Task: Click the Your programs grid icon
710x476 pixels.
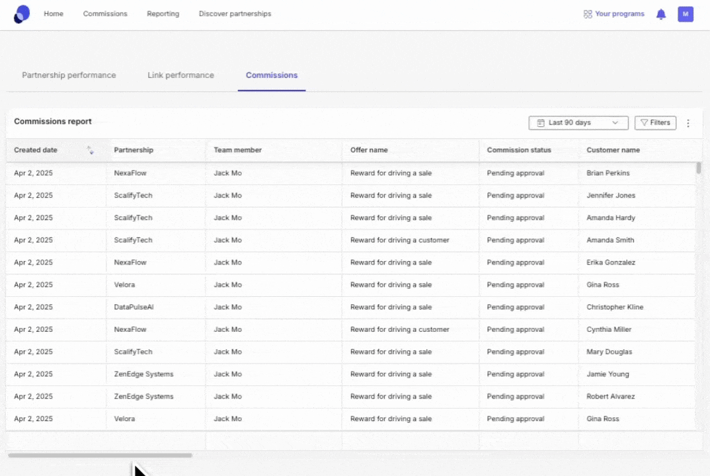Action: point(587,14)
